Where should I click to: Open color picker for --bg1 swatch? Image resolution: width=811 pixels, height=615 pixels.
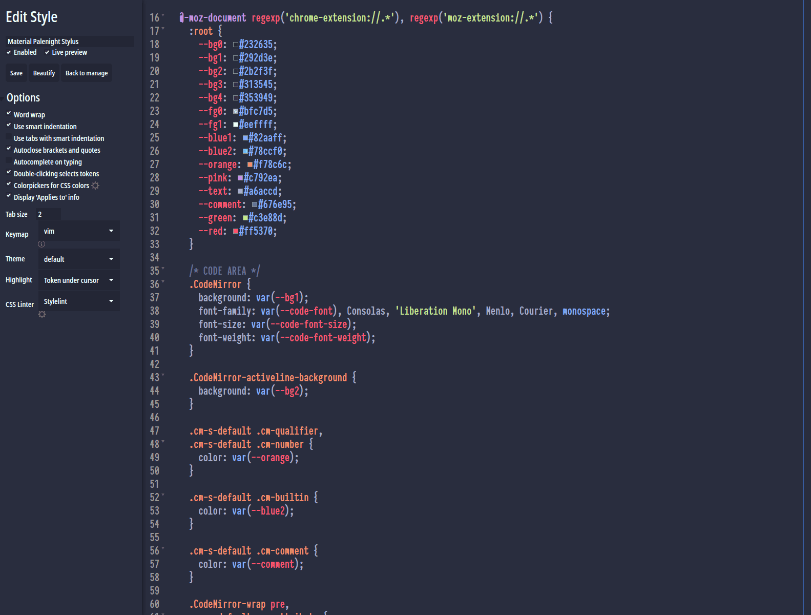tap(236, 58)
